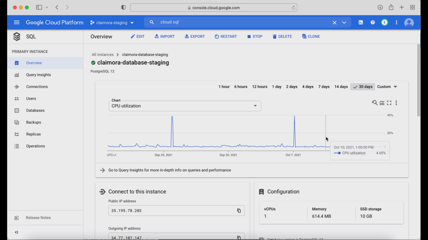Go back in browser history
The width and height of the screenshot is (428, 240).
pos(57,8)
